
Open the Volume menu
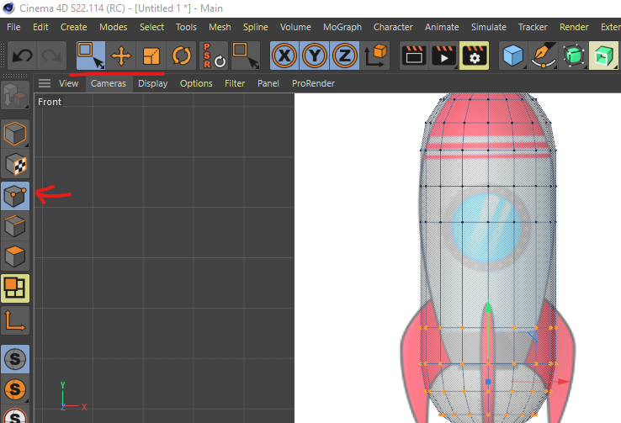click(295, 27)
